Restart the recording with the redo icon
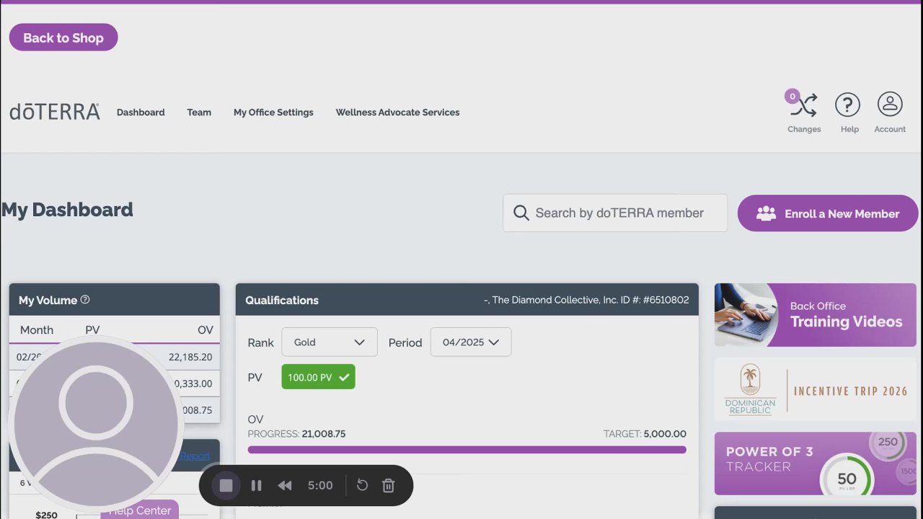Viewport: 923px width, 519px height. tap(362, 486)
